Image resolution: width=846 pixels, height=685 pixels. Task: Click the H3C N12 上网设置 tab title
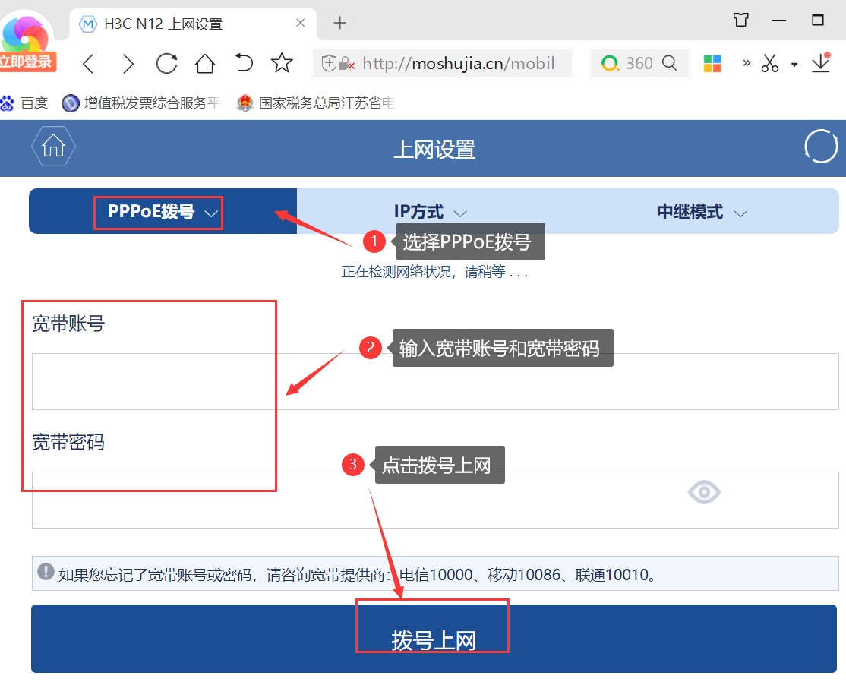click(163, 24)
